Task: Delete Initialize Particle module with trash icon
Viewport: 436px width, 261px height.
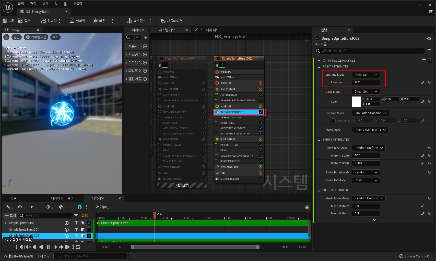Action: pos(424,61)
